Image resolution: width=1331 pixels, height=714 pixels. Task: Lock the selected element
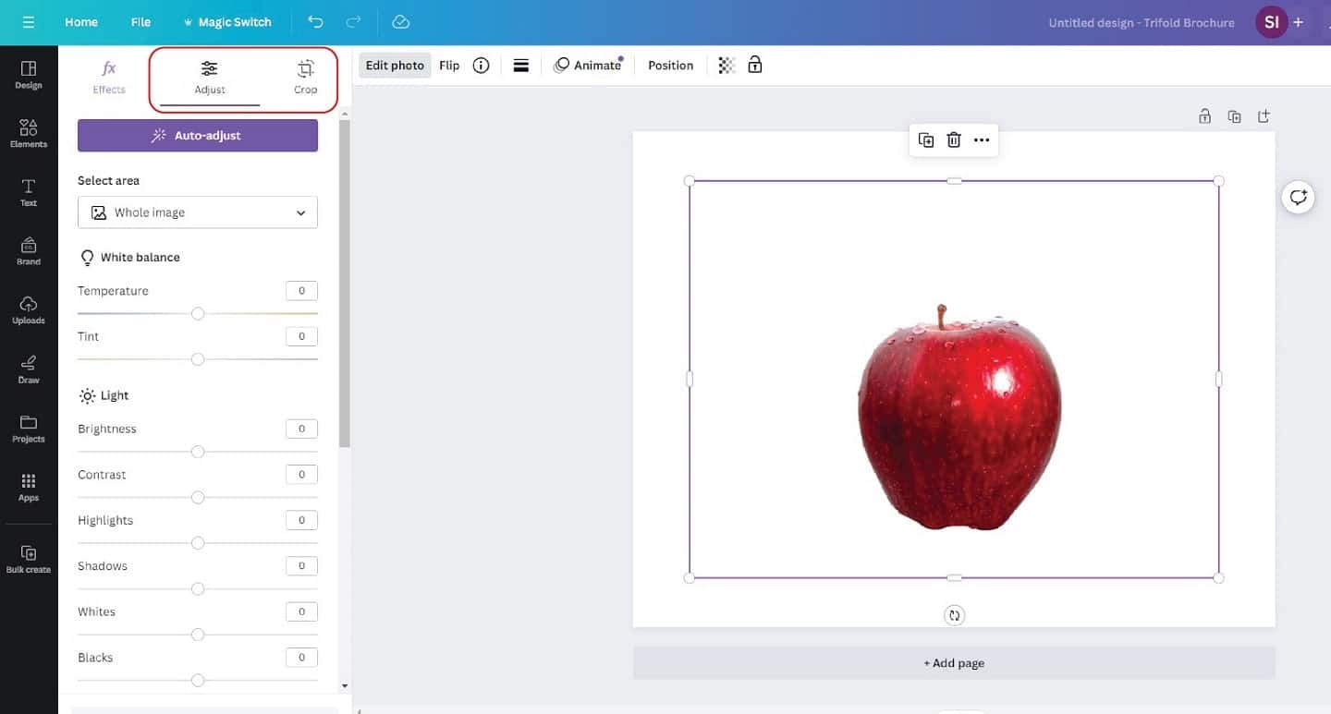coord(754,65)
